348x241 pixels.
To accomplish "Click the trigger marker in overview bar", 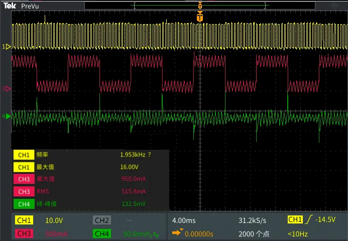I will (200, 6).
